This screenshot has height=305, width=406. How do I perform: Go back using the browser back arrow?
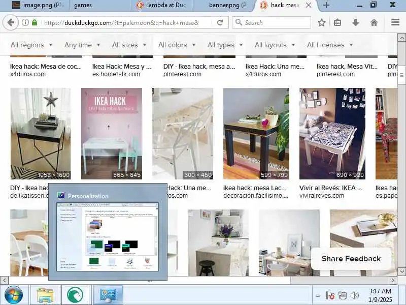(11, 22)
